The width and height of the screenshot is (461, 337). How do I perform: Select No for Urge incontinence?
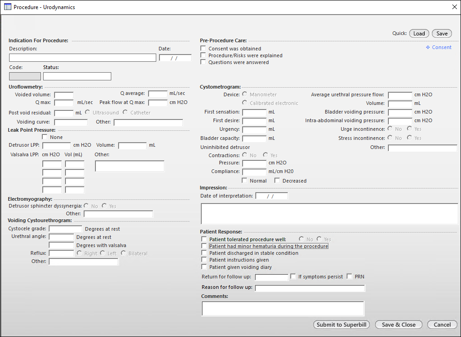tap(390, 129)
